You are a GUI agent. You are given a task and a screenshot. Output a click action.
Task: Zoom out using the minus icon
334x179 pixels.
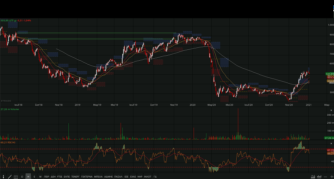tap(326, 177)
